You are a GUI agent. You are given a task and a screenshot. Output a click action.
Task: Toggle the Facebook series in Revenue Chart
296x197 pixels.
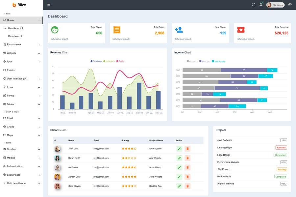click(x=95, y=61)
